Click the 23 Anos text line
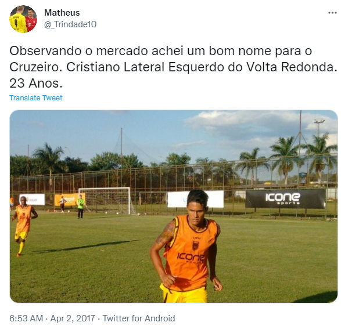Screen dimensions: 341x326 click(36, 83)
